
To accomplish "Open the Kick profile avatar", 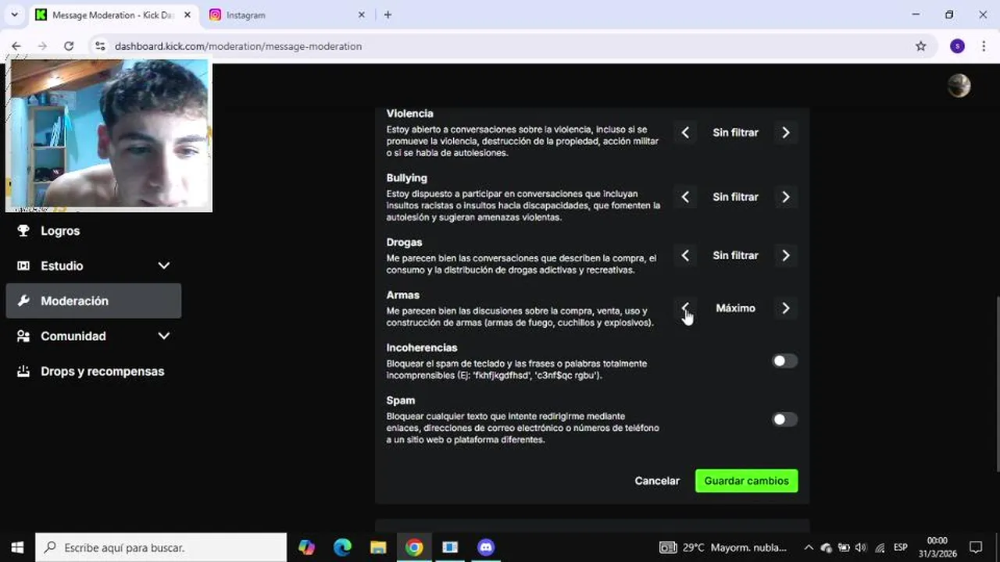I will [x=959, y=86].
